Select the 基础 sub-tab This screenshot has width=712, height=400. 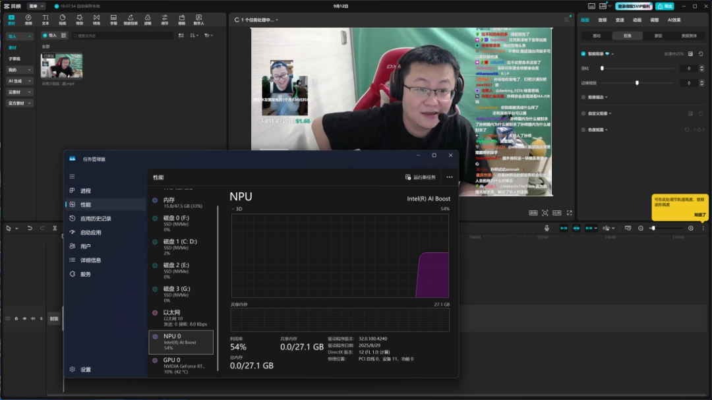click(x=597, y=36)
